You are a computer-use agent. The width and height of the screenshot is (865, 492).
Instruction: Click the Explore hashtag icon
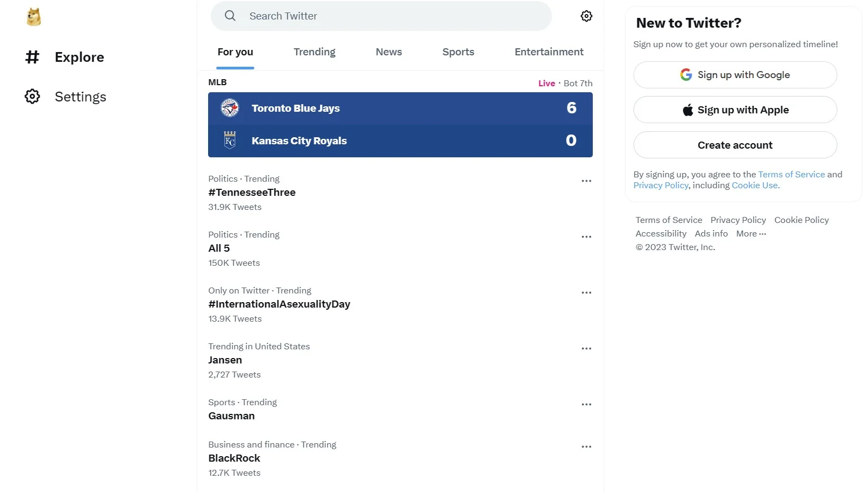pos(33,57)
